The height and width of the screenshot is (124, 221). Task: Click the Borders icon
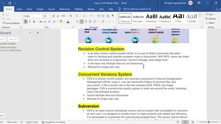(109, 21)
